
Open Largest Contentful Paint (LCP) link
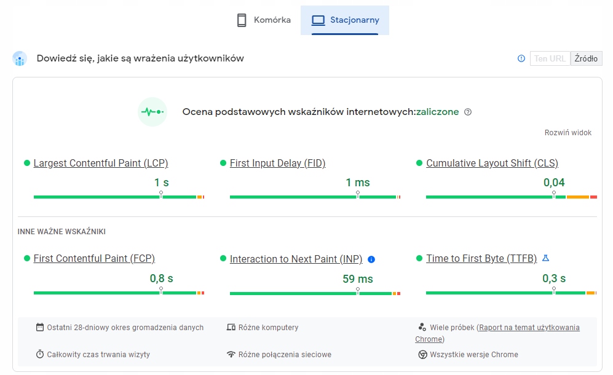click(x=101, y=164)
